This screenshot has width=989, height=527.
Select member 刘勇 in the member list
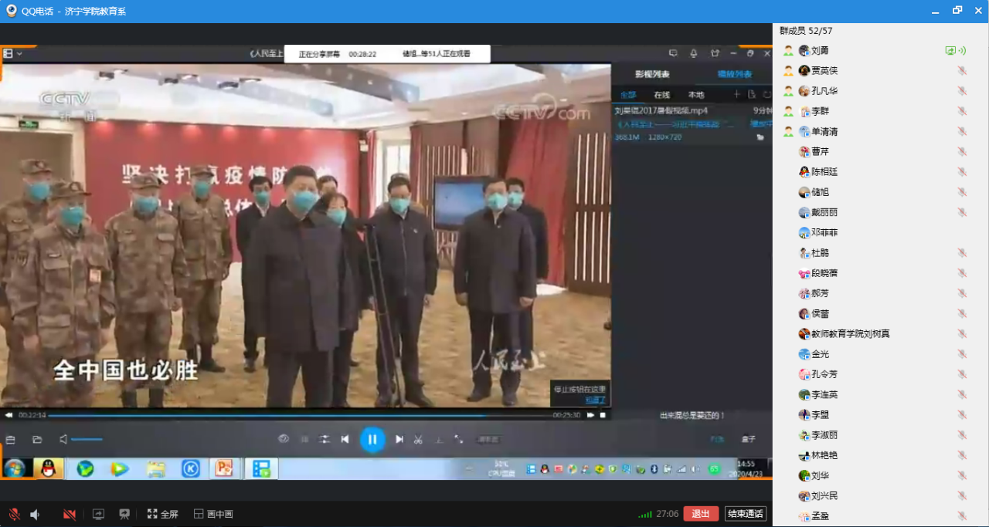tap(820, 51)
